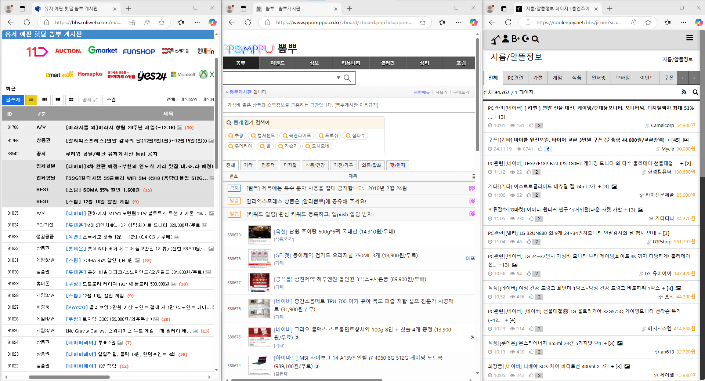This screenshot has height=381, width=705.
Task: Select the detailed list view mode in Ruliweb
Action: (58, 99)
